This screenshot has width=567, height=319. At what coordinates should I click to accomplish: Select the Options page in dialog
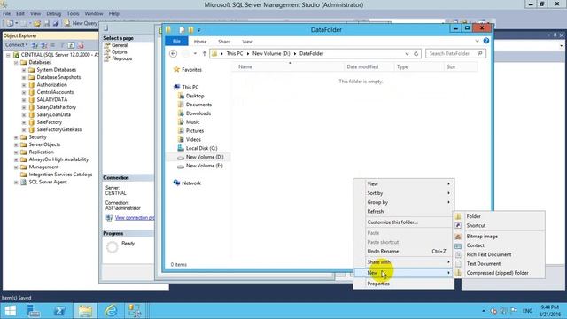coord(120,51)
